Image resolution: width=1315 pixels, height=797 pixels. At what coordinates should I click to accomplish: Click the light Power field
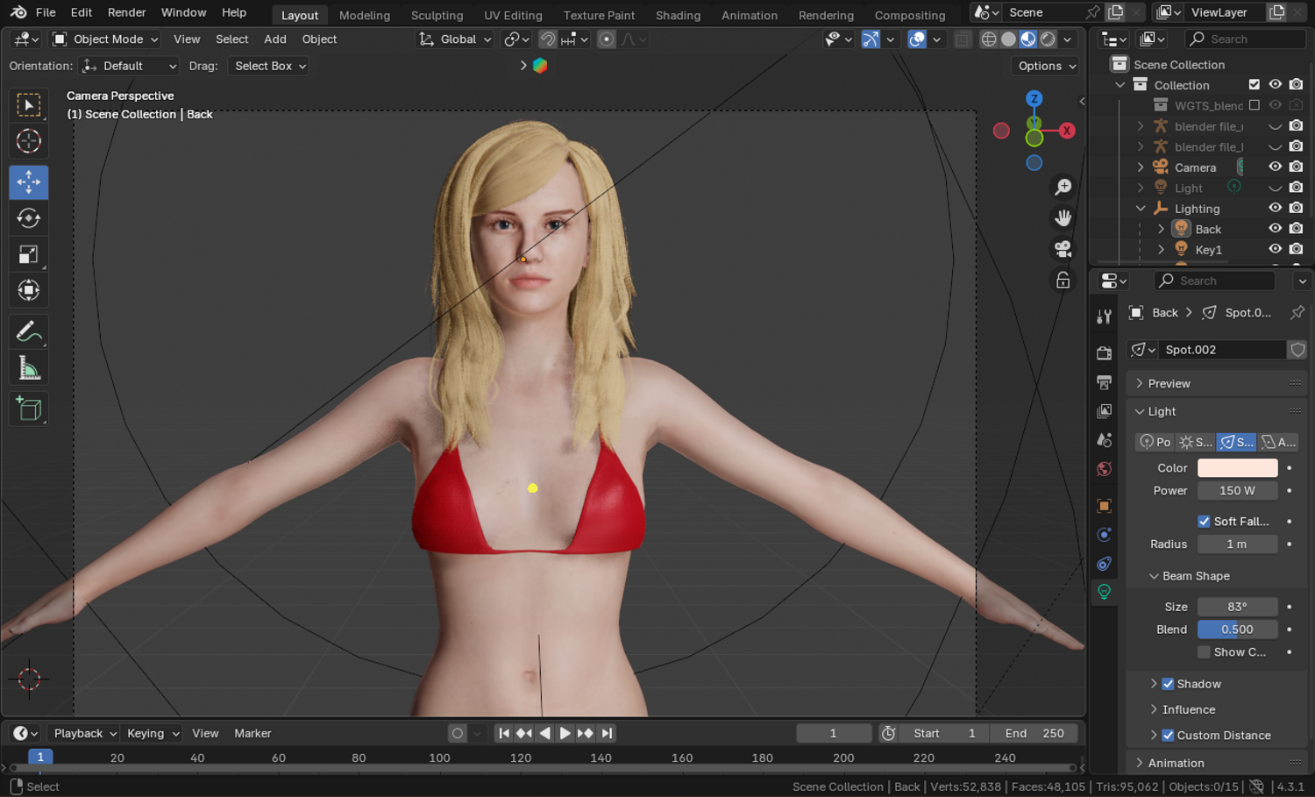[1238, 491]
